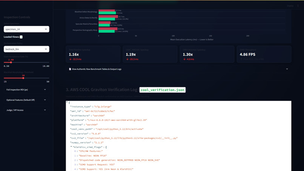304x171 pixels.
Task: Click the platform Linux-6.8.0 JSON value
Action: tap(117, 120)
